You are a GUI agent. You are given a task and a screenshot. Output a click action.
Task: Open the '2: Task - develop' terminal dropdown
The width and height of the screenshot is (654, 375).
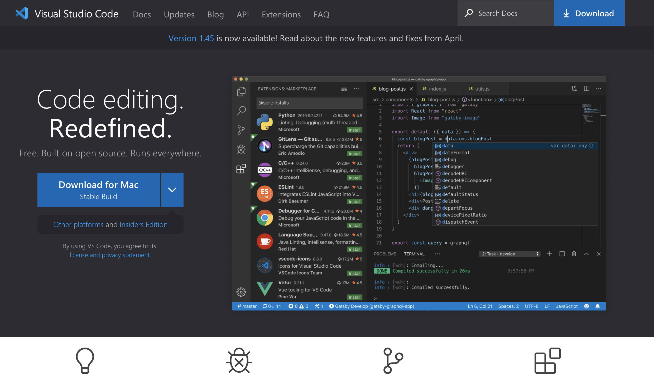coord(510,254)
